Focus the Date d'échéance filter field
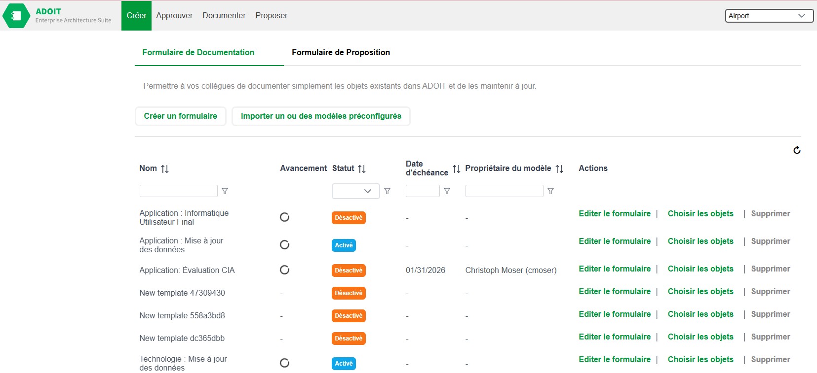 (x=423, y=191)
